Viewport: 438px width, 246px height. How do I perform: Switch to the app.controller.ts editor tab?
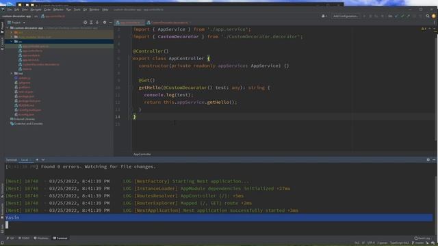(x=129, y=23)
